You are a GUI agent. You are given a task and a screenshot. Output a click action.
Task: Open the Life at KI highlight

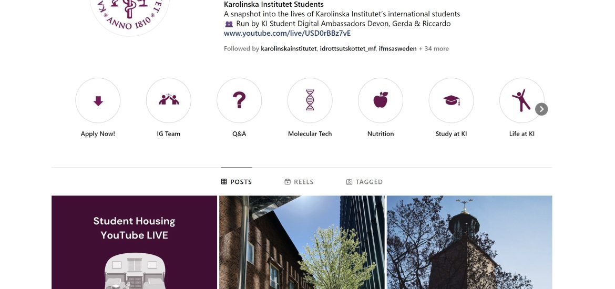521,100
